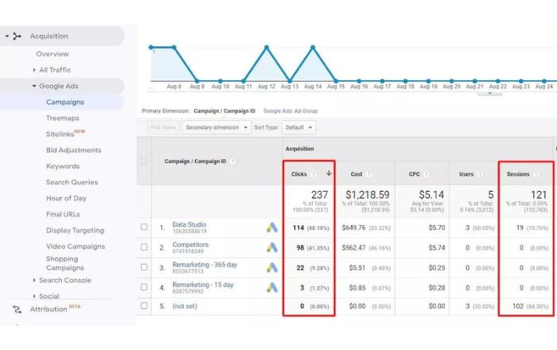Image resolution: width=557 pixels, height=350 pixels.
Task: Expand the Search Console submenu
Action: click(34, 280)
